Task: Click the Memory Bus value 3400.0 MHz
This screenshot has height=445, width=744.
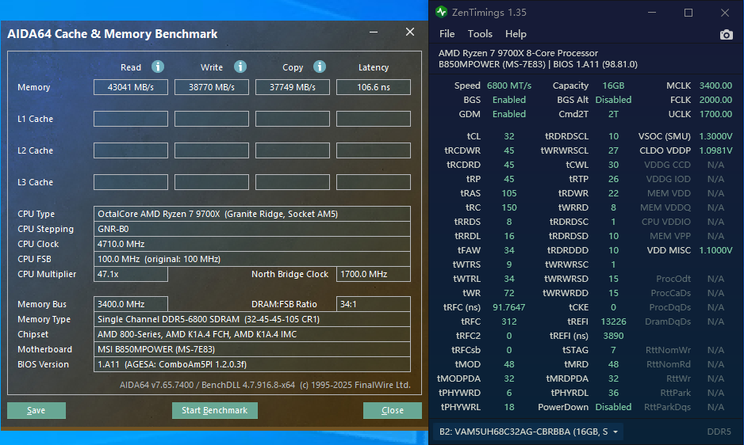Action: 131,304
